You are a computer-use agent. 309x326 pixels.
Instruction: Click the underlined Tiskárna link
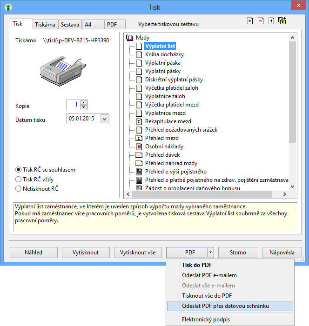26,40
